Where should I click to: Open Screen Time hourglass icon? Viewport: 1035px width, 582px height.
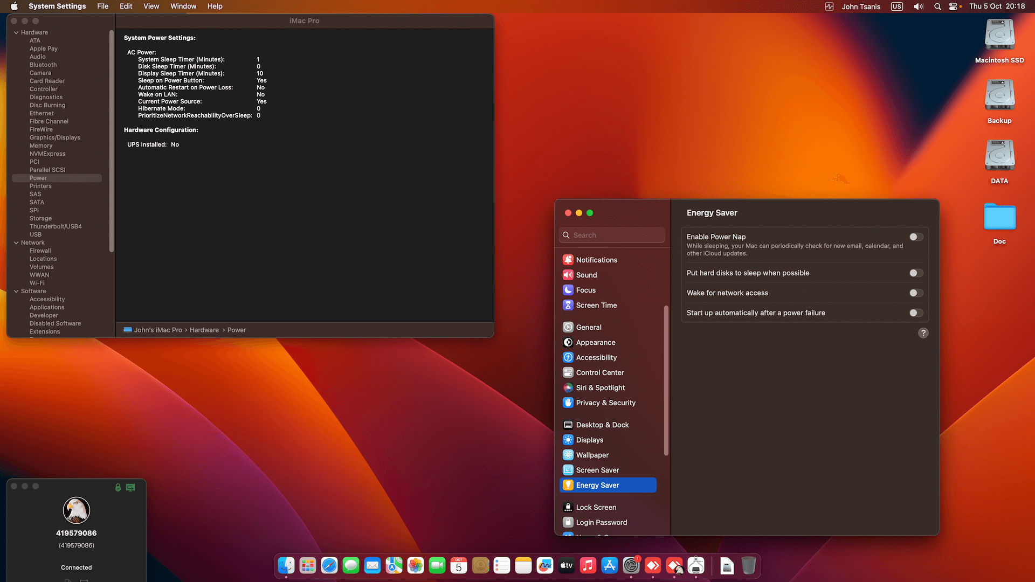tap(568, 305)
